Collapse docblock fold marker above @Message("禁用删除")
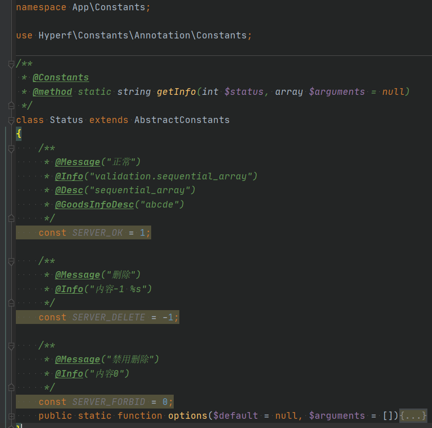Screen dimensions: 432x428 [x=11, y=347]
